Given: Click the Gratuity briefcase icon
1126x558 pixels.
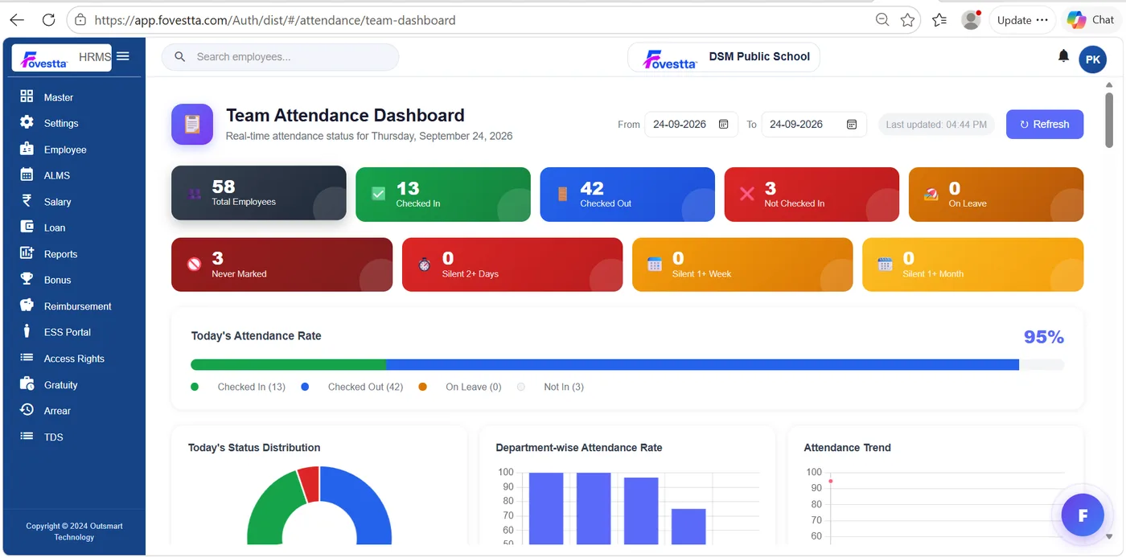Looking at the screenshot, I should coord(27,384).
